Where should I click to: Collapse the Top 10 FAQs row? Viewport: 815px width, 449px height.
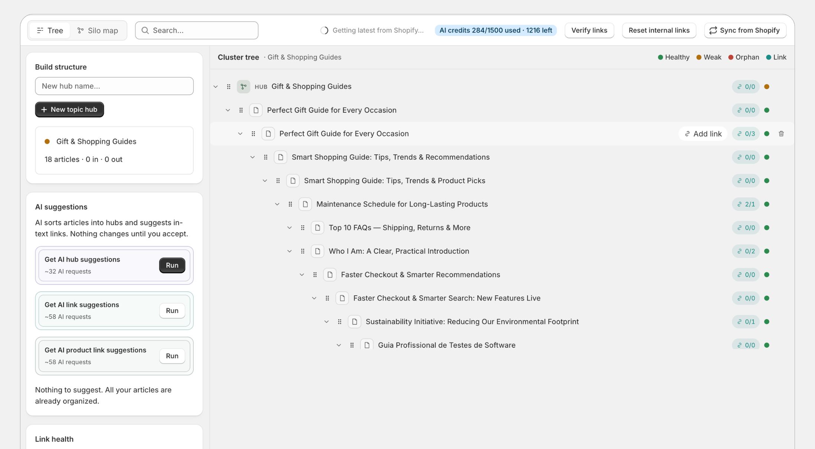click(290, 228)
